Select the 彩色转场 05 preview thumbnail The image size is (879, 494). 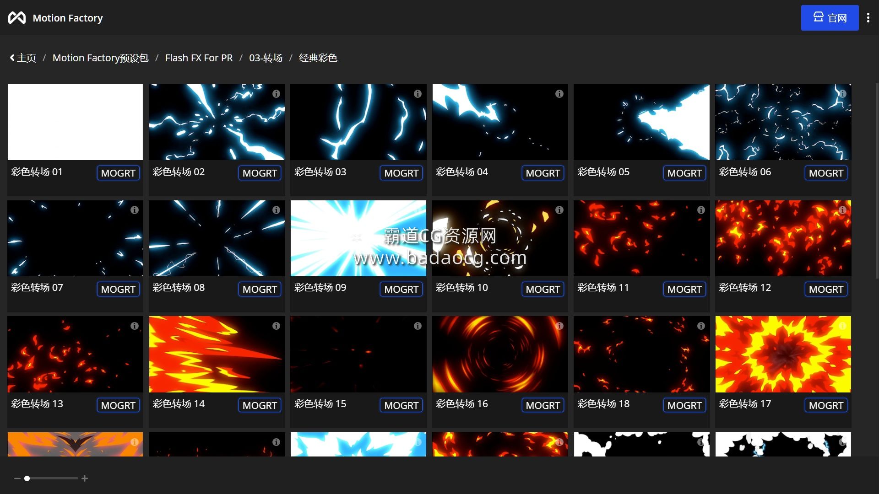(x=641, y=122)
